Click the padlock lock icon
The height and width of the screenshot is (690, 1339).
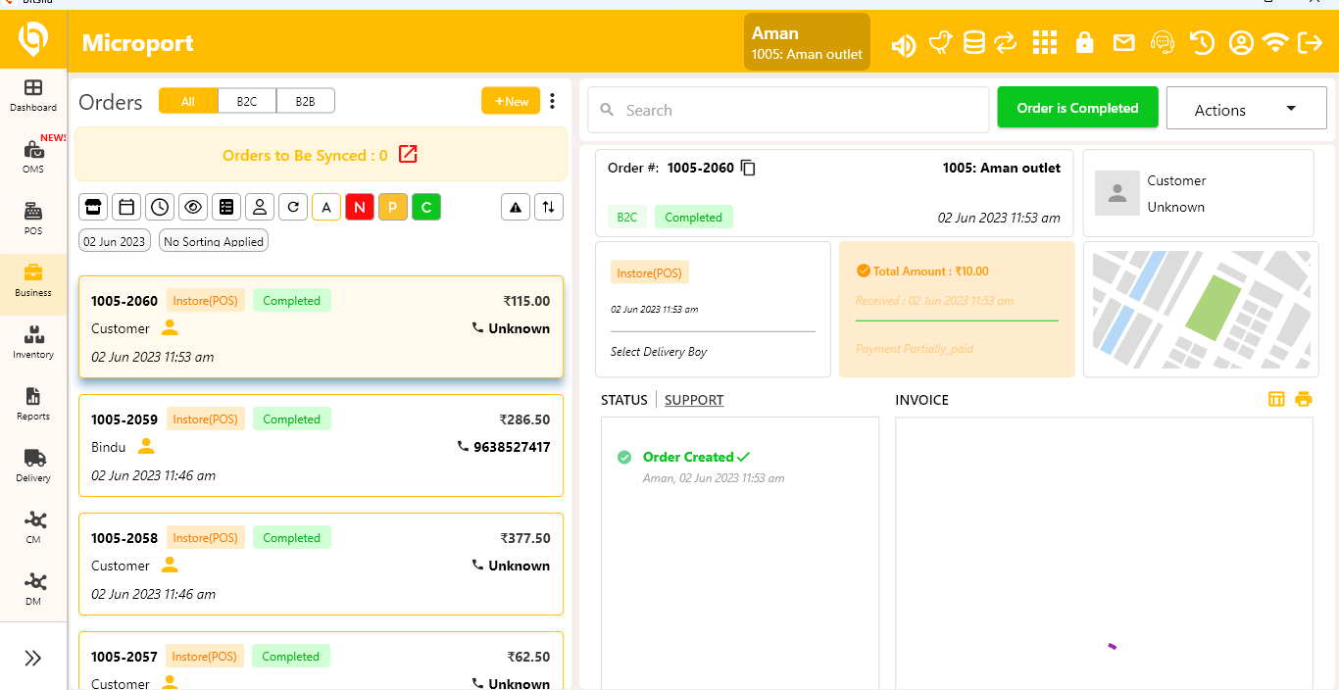[1084, 42]
